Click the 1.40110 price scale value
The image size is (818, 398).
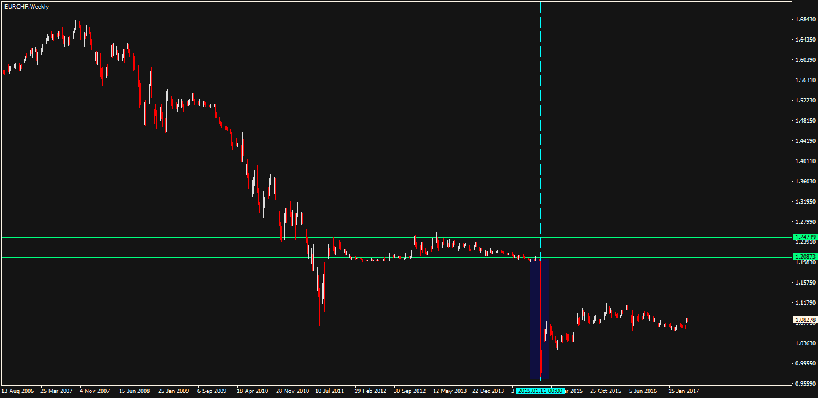804,161
